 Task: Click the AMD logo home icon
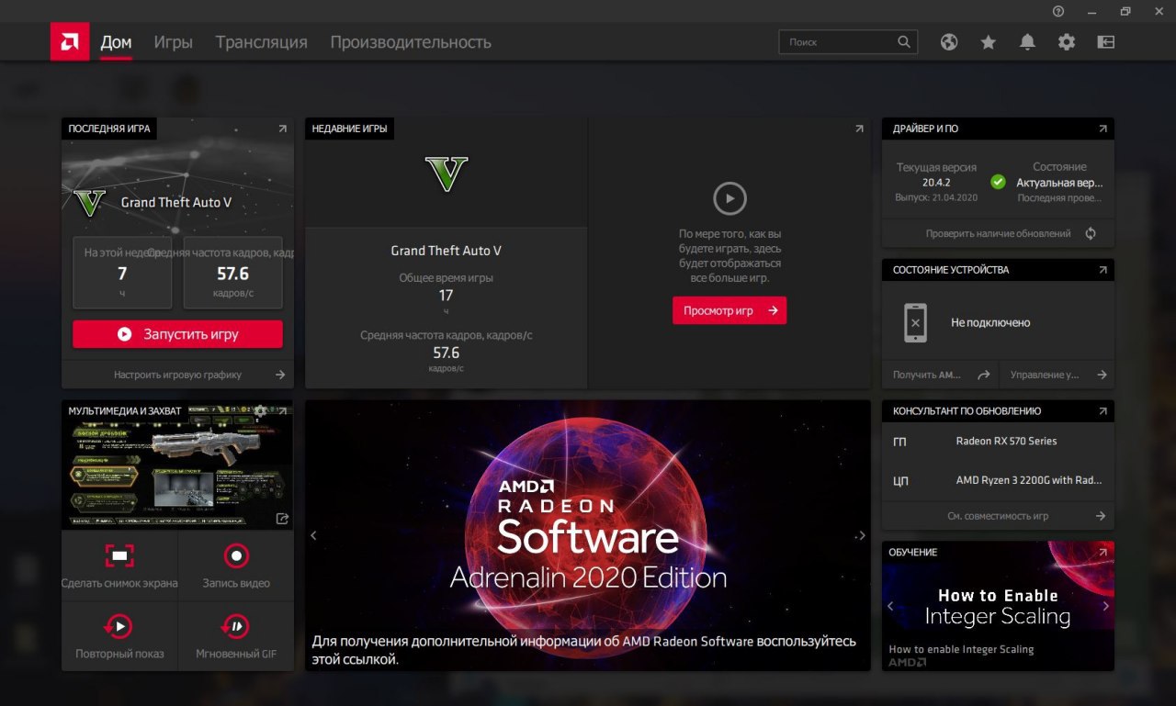[x=70, y=41]
